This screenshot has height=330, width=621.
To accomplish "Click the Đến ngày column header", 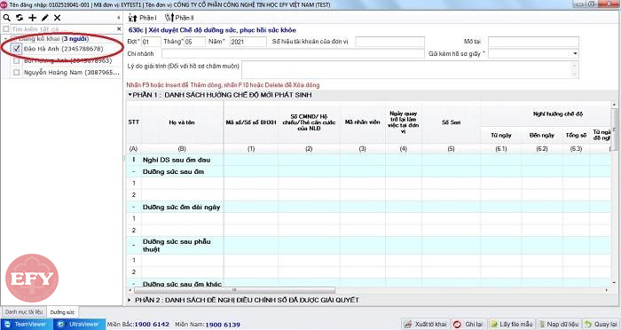I will click(542, 136).
